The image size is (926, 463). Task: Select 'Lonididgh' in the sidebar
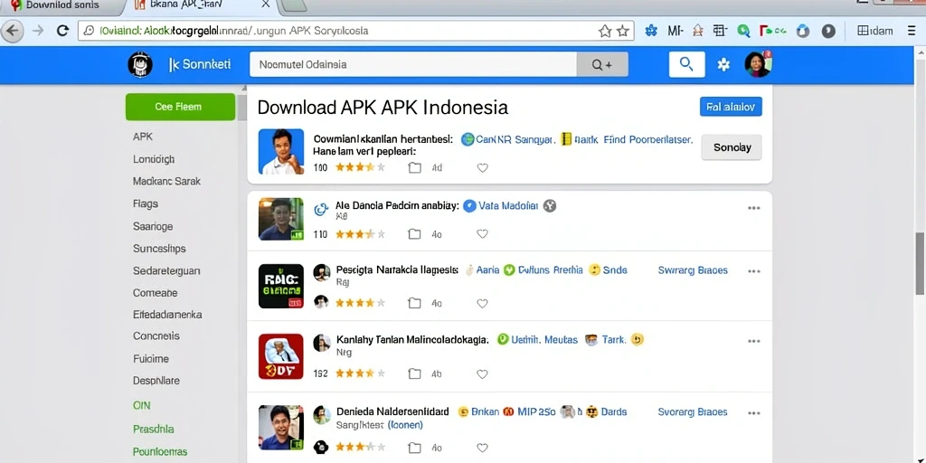(x=154, y=159)
